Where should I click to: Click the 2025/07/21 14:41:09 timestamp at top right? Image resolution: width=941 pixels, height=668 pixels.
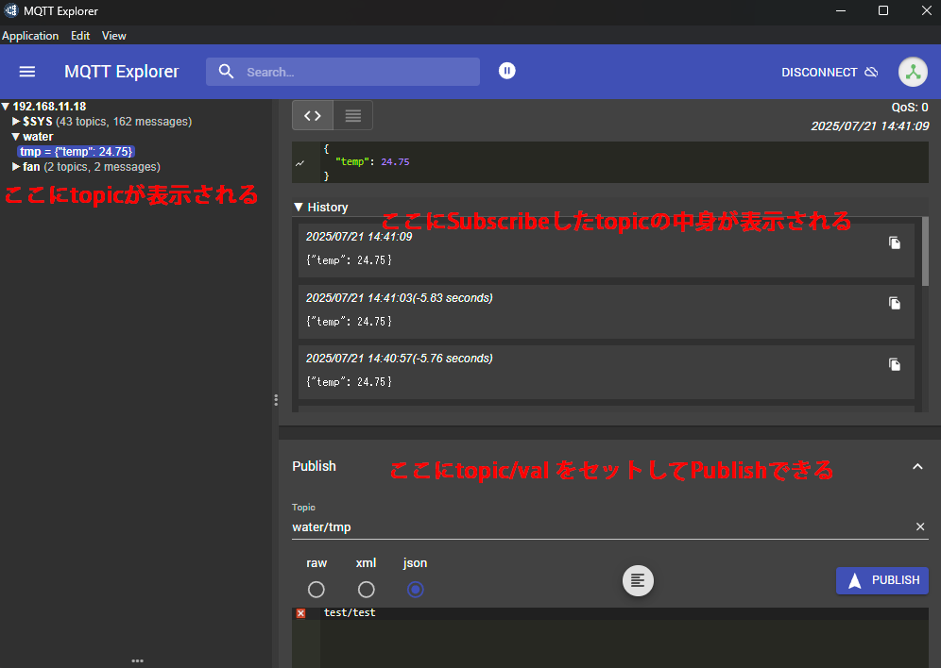(869, 126)
